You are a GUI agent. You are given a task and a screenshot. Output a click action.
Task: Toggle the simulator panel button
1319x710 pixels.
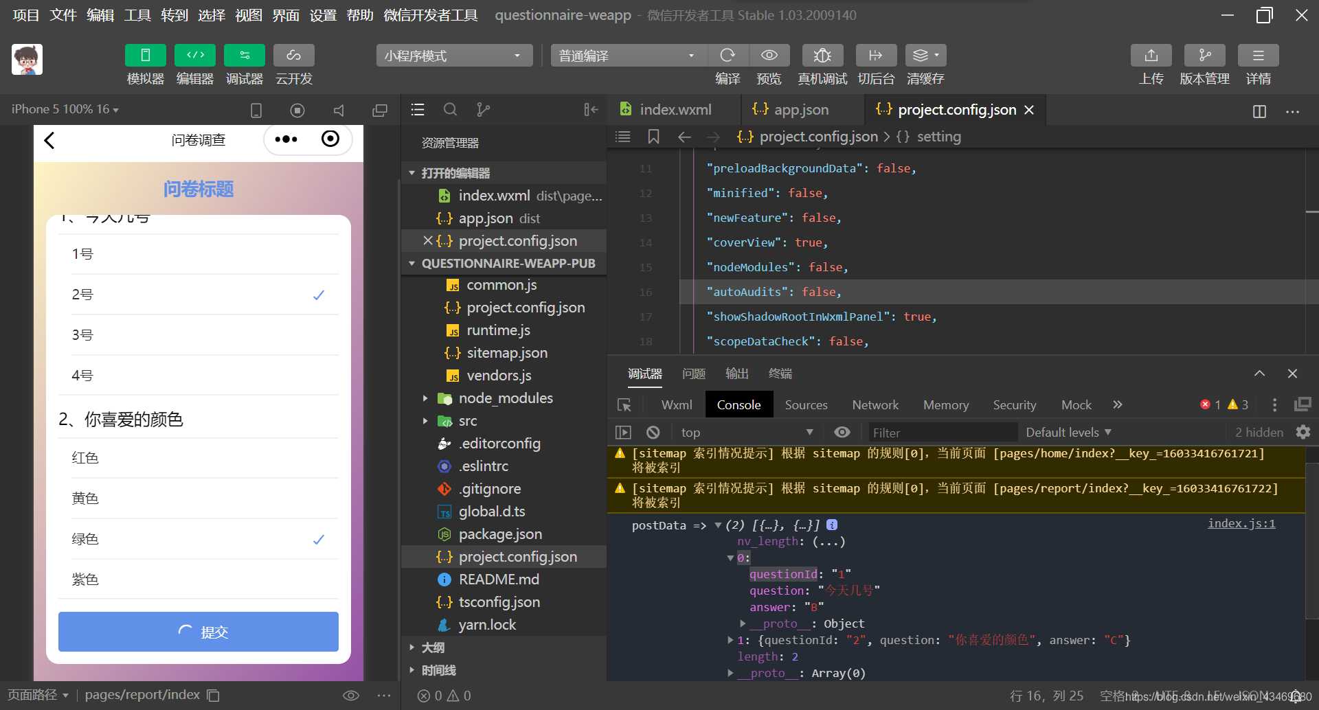click(x=145, y=55)
